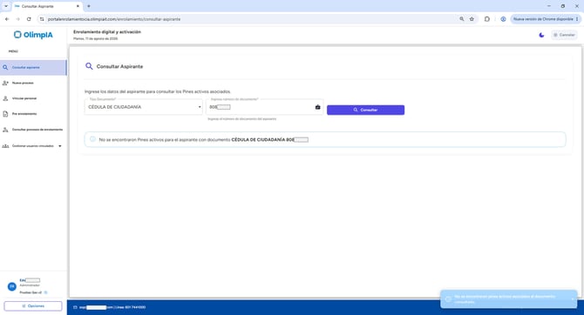Bookmark this page with the star icon
The height and width of the screenshot is (315, 584).
[472, 19]
